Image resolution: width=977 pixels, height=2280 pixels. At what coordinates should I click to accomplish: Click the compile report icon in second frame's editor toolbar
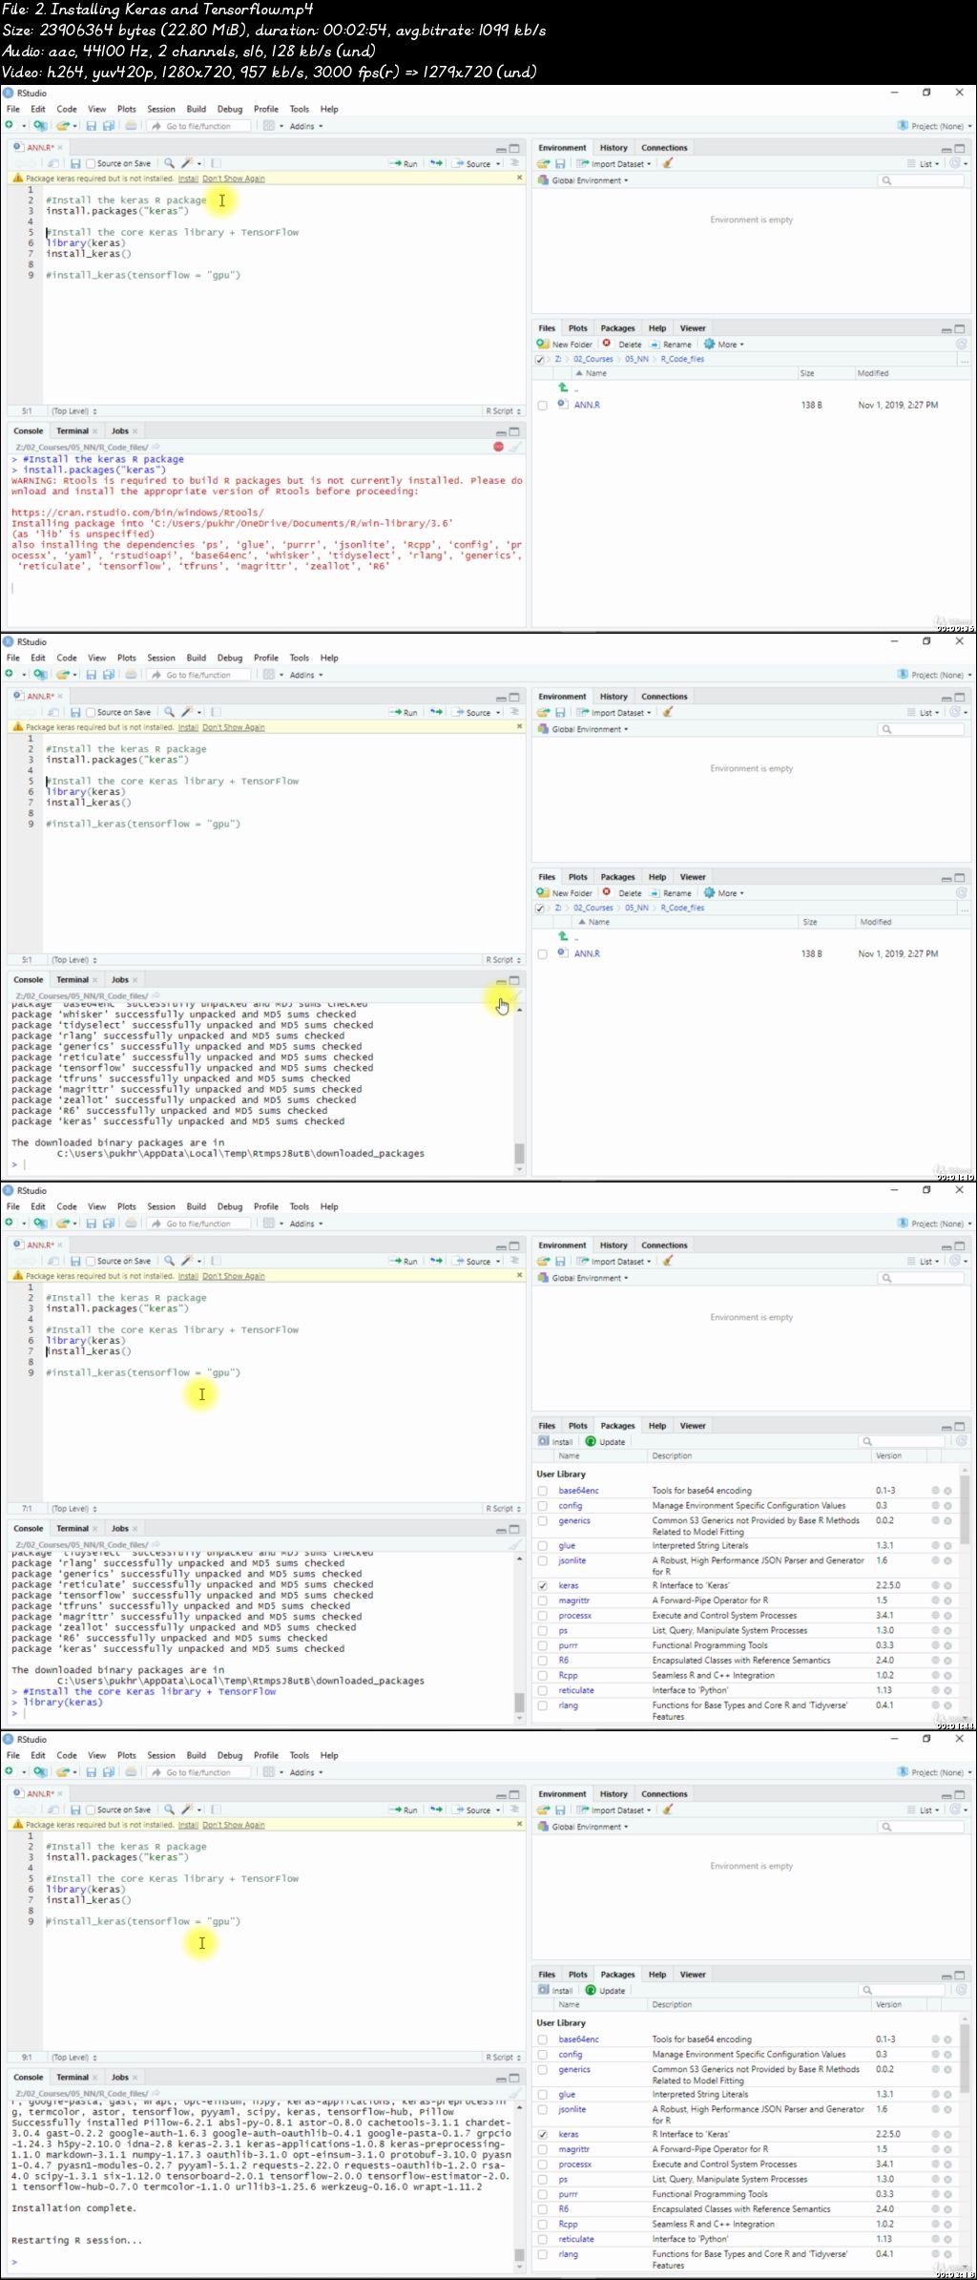pyautogui.click(x=216, y=712)
